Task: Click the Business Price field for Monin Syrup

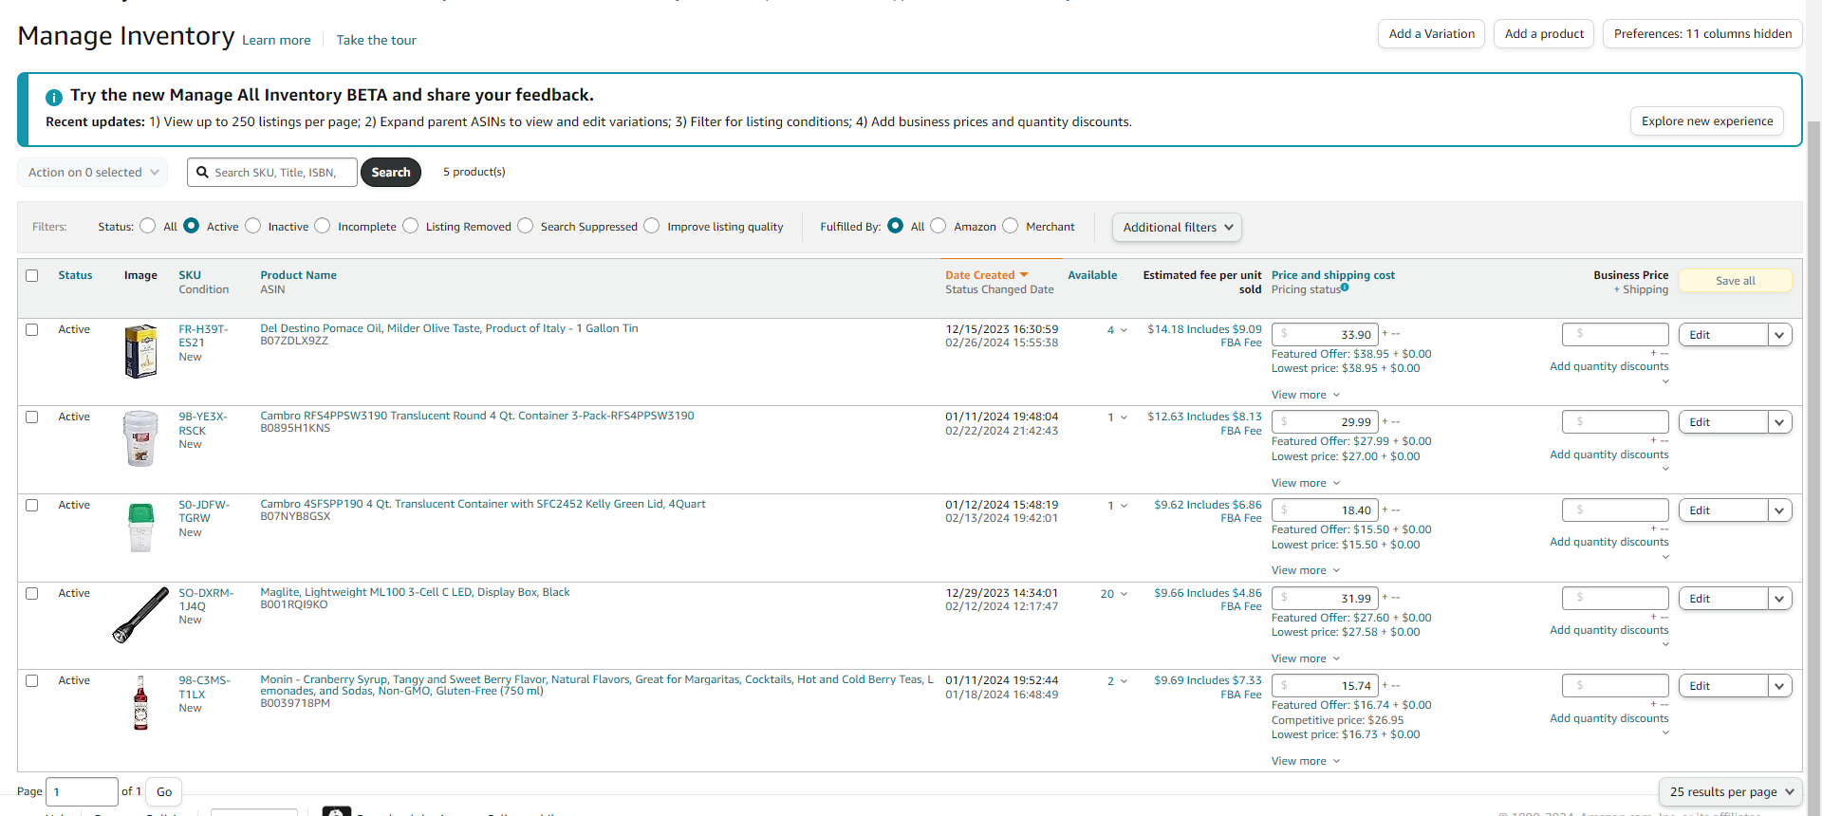Action: click(1615, 685)
